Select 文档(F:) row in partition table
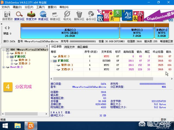The width and height of the screenshot is (174, 130). pos(111,69)
